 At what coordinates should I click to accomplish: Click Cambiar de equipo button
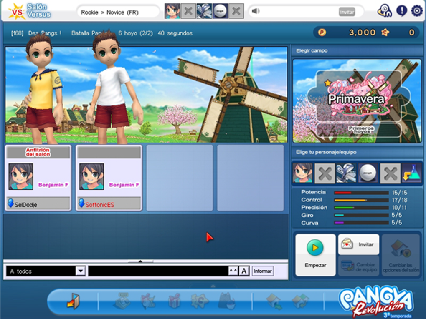click(x=358, y=266)
